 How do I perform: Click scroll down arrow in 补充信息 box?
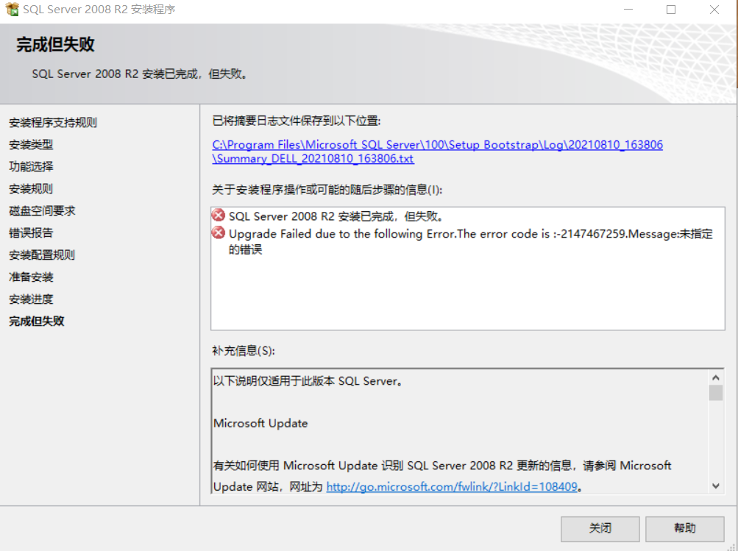(715, 486)
